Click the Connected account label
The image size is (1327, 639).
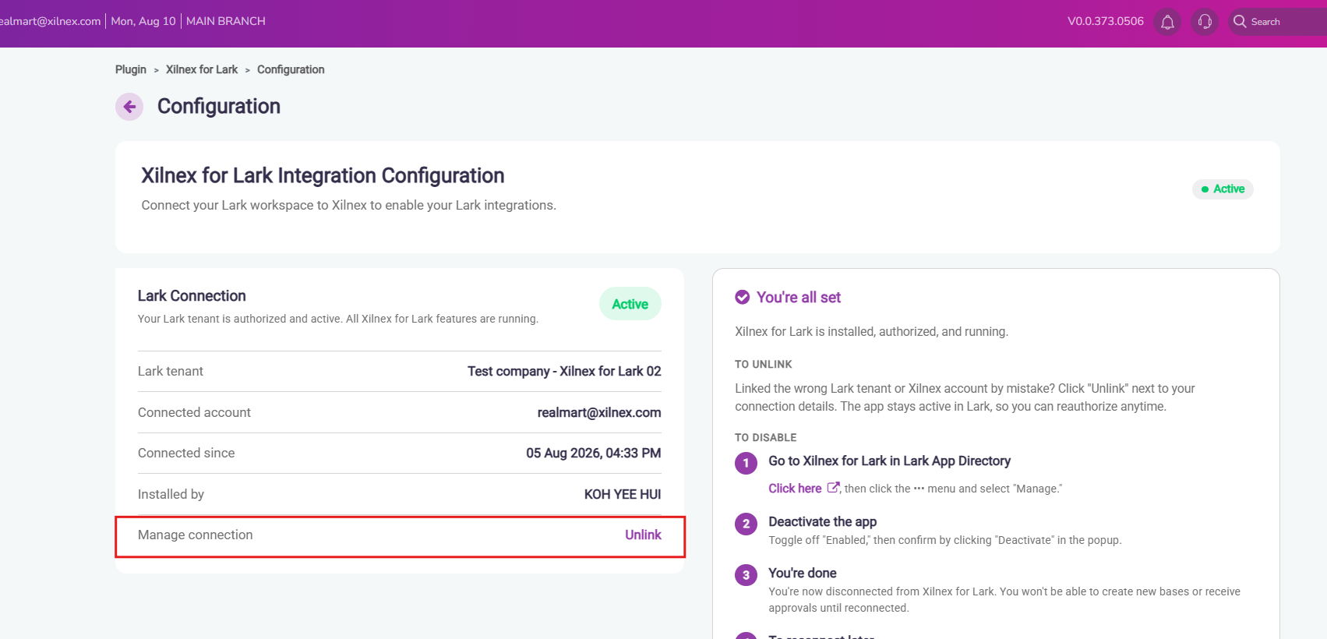point(194,412)
